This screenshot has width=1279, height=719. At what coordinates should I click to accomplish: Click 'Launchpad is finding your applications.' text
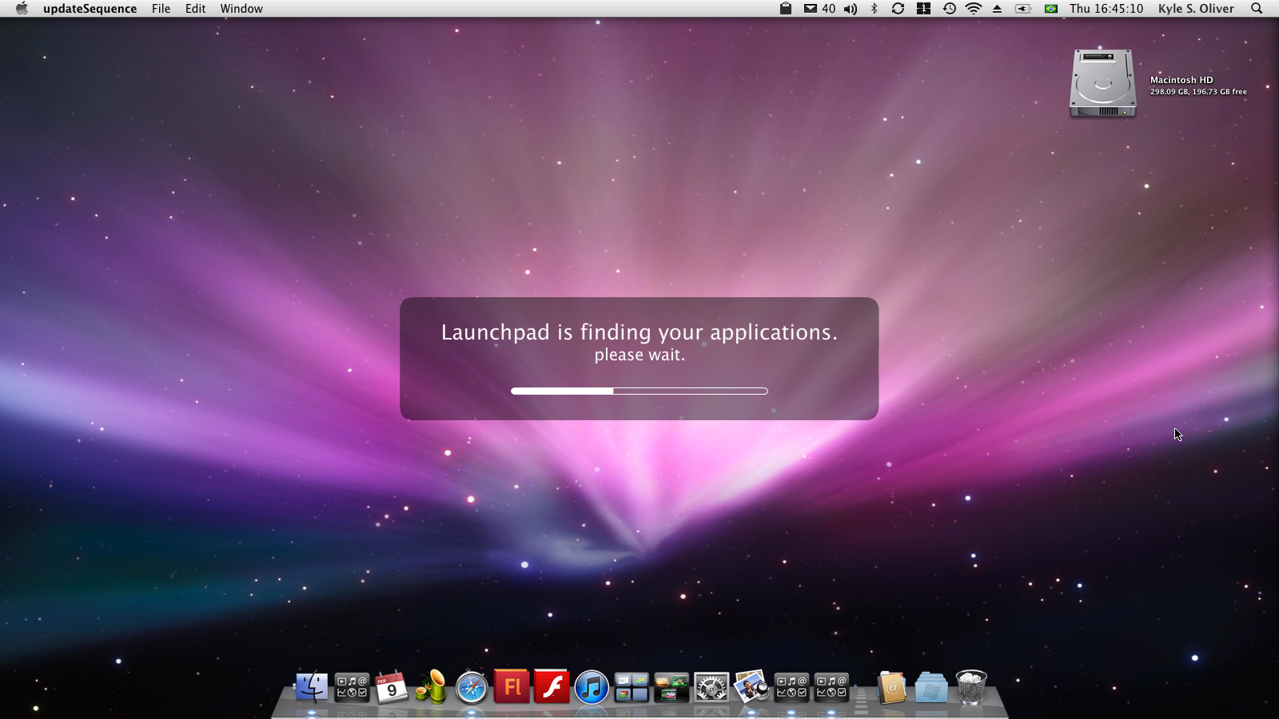(x=639, y=332)
